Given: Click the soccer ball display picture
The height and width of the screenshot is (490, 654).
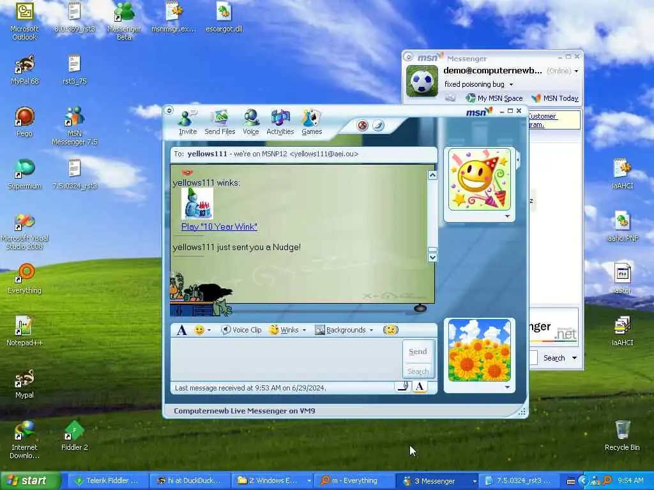Looking at the screenshot, I should pyautogui.click(x=422, y=81).
